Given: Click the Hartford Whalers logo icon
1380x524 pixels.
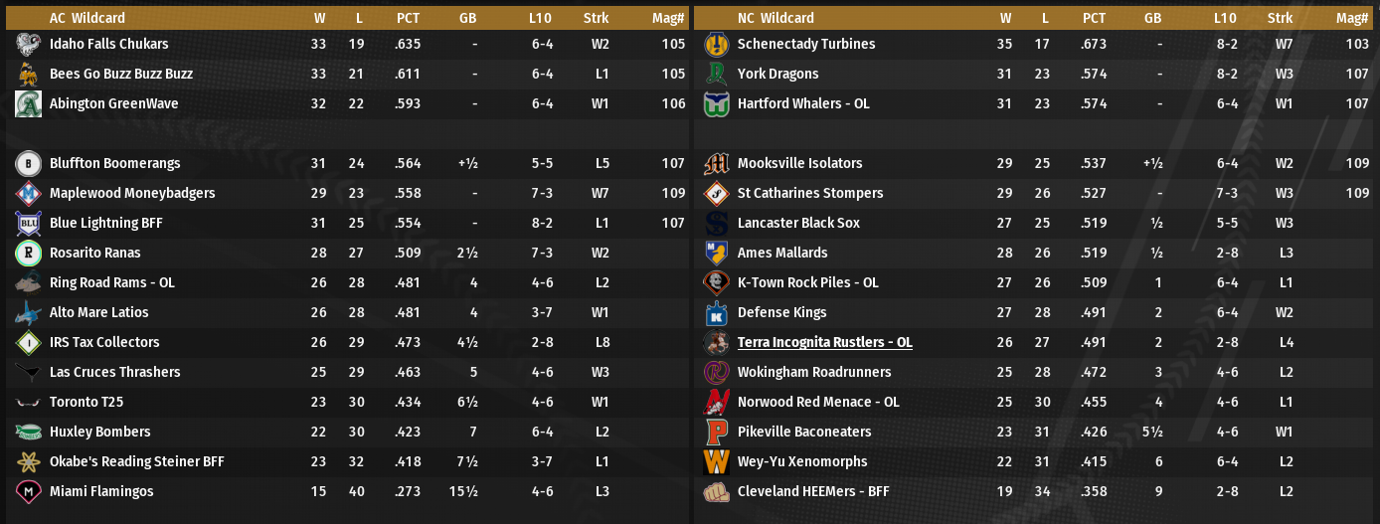Looking at the screenshot, I should tap(716, 103).
